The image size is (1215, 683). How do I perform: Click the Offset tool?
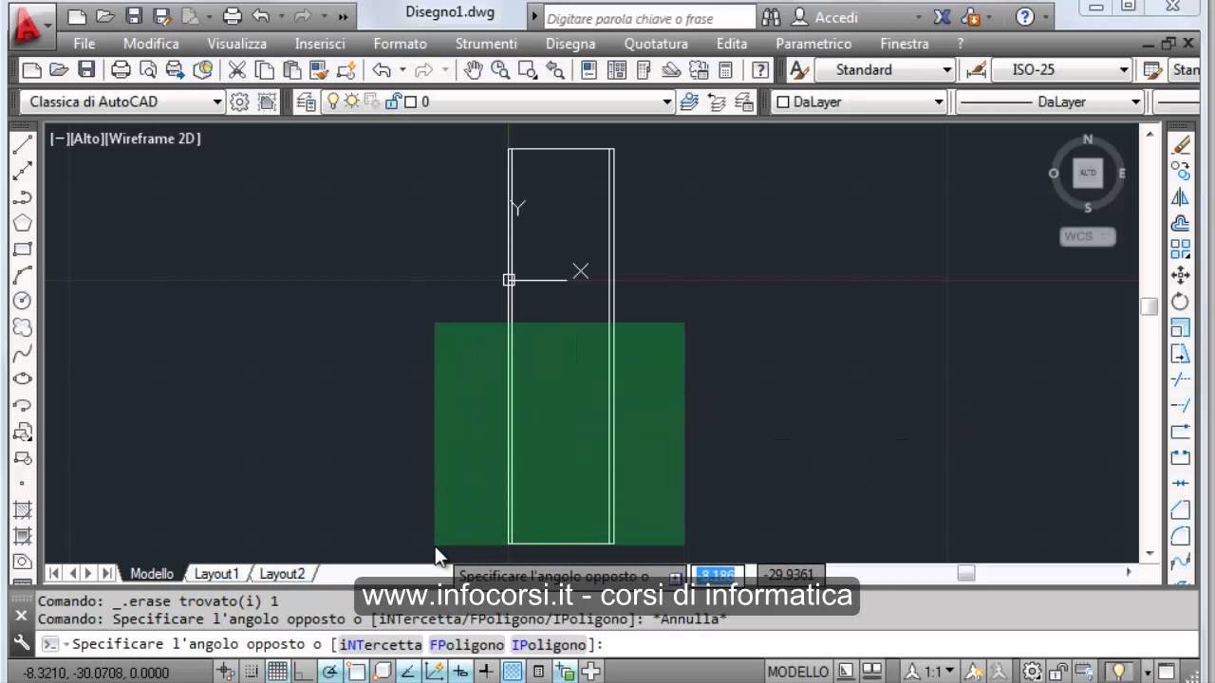[x=1181, y=223]
